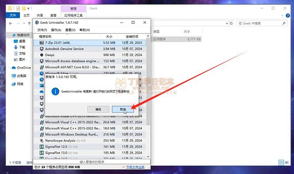
Task: Open the 操作(A) menu in Geek Uninstaller
Action: (56, 30)
